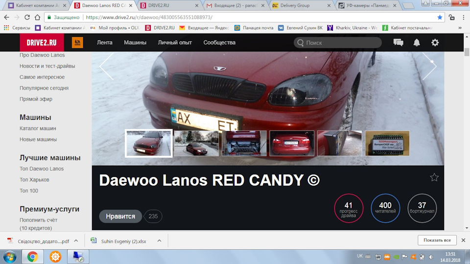Open the Лента menu item

click(x=105, y=43)
